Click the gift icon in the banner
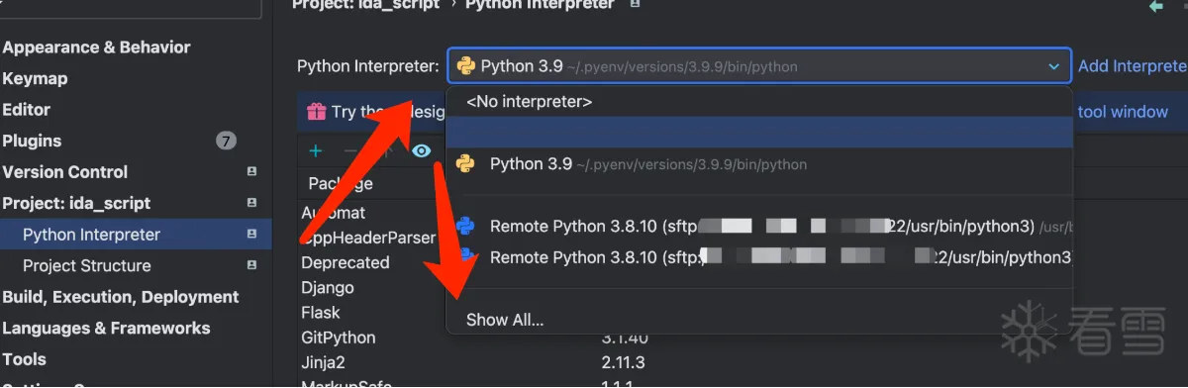1188x388 pixels. pyautogui.click(x=316, y=112)
